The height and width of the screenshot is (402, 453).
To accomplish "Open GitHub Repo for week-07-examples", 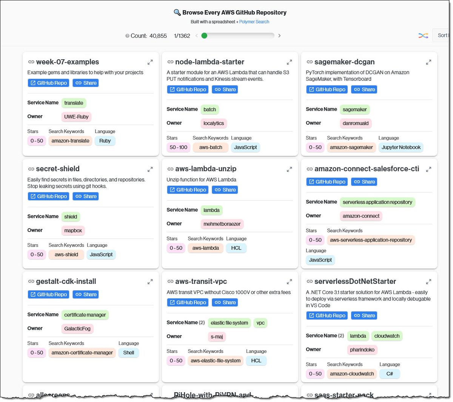I will click(x=49, y=83).
